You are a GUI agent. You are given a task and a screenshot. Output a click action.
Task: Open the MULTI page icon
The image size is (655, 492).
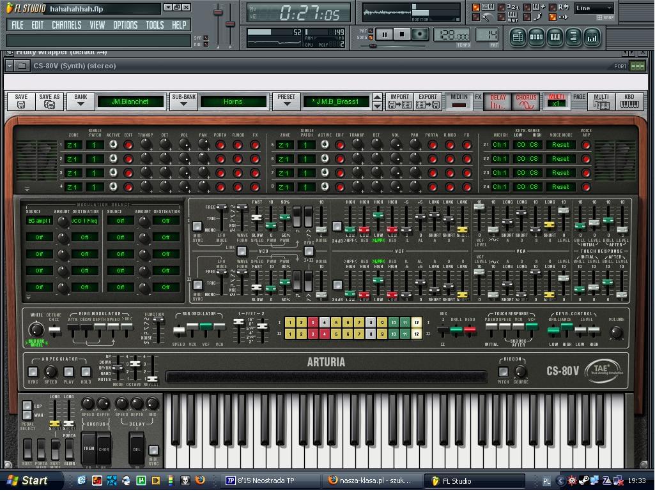601,101
